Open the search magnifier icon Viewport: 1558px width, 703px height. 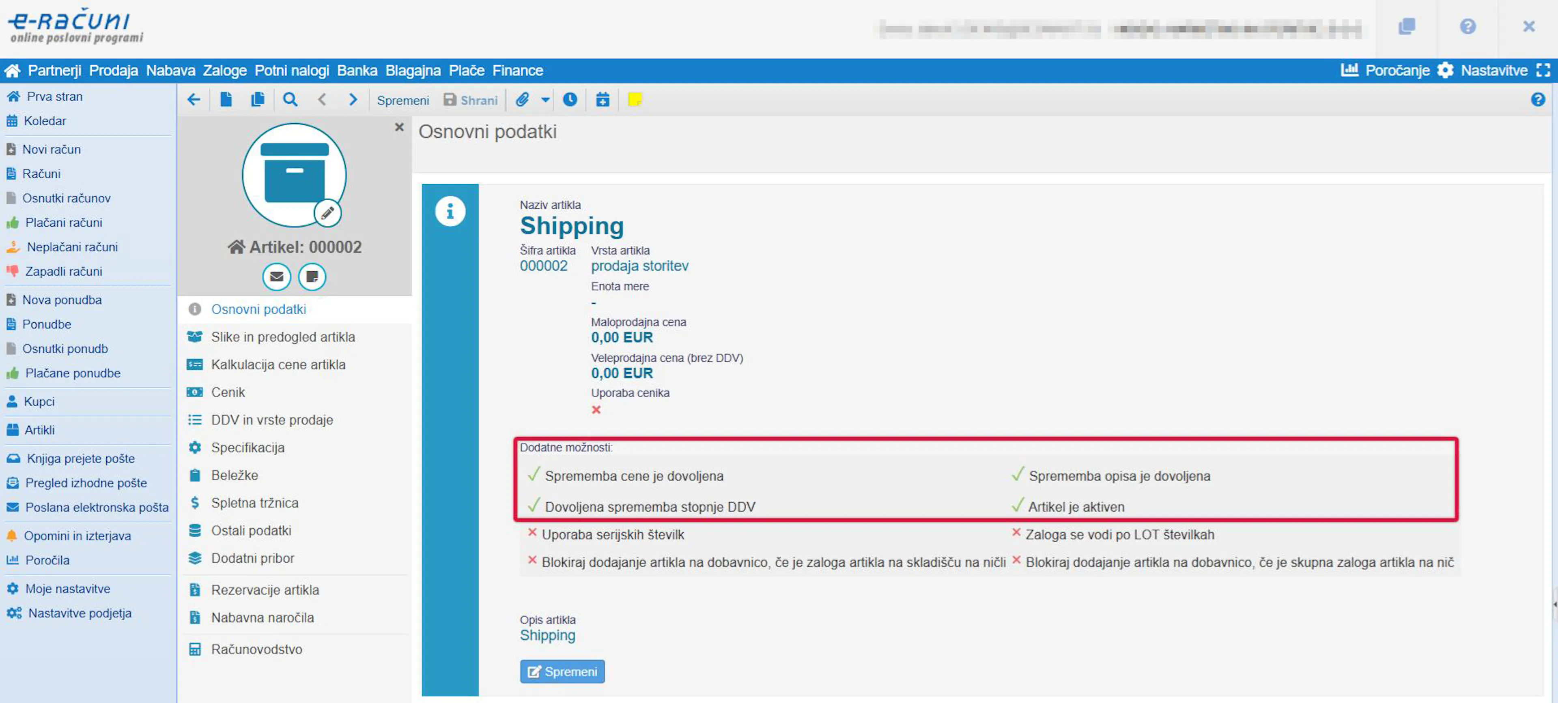pyautogui.click(x=291, y=100)
